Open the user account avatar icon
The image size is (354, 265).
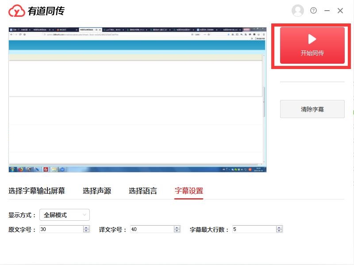tap(298, 11)
